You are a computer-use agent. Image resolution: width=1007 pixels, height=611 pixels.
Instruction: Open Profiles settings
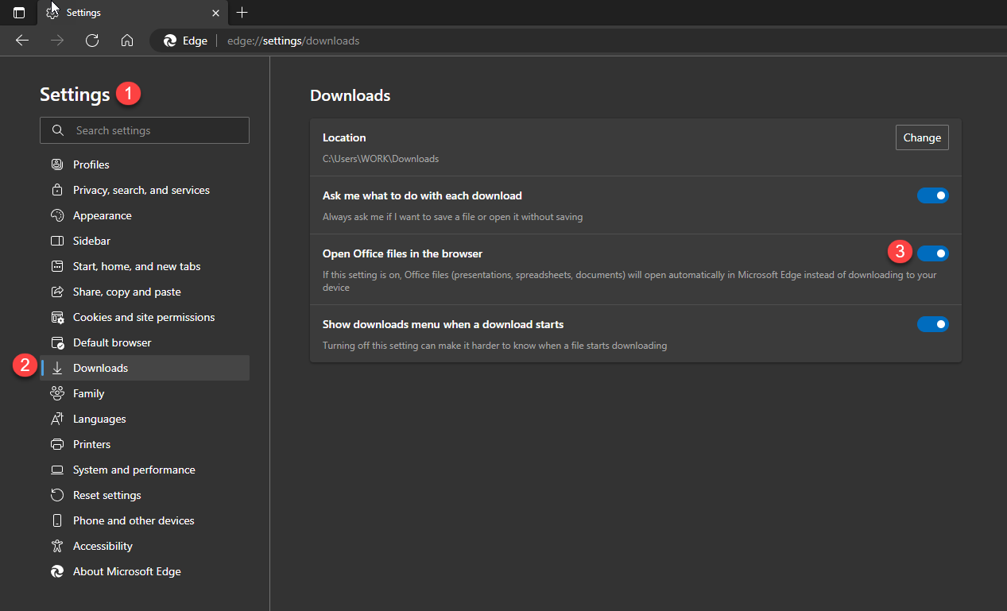(x=145, y=164)
